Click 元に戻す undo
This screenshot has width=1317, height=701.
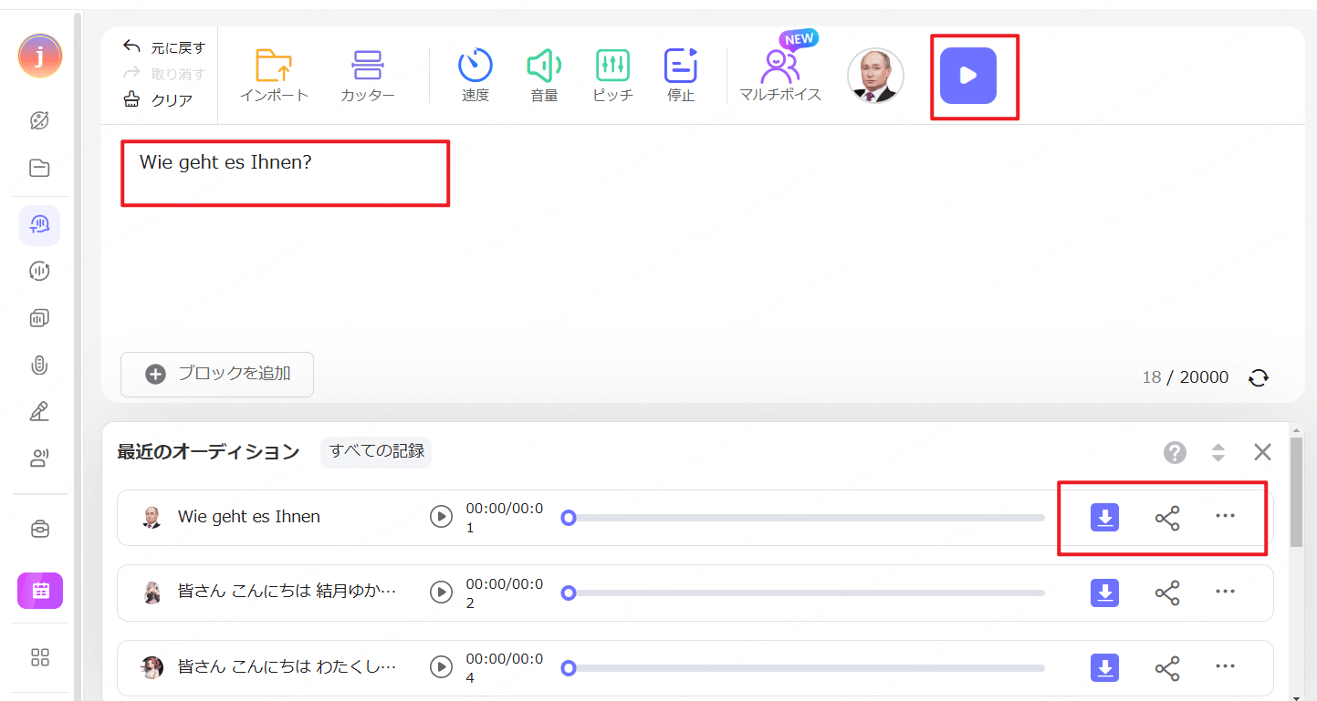(165, 47)
